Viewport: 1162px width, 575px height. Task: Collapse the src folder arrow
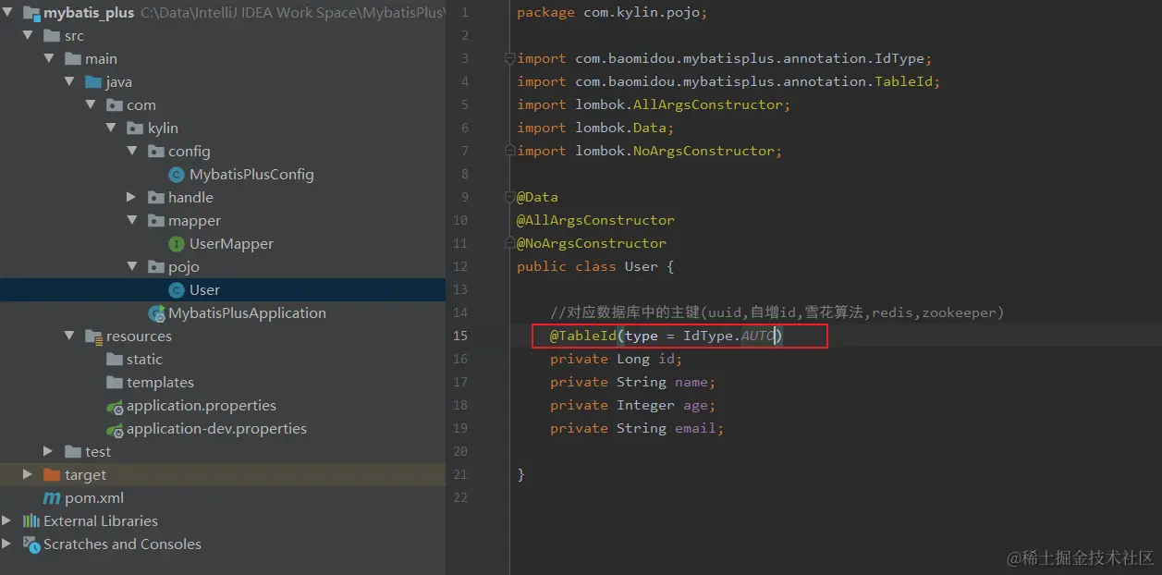click(28, 36)
